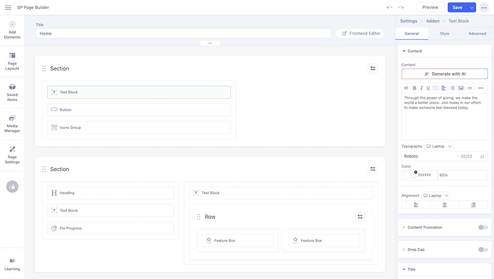This screenshot has height=279, width=494.
Task: Open the Add Elements panel
Action: [x=12, y=30]
